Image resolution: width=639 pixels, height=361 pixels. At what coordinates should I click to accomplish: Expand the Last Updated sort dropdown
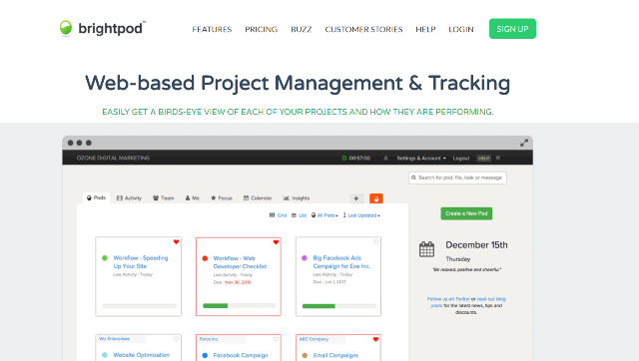click(x=361, y=215)
